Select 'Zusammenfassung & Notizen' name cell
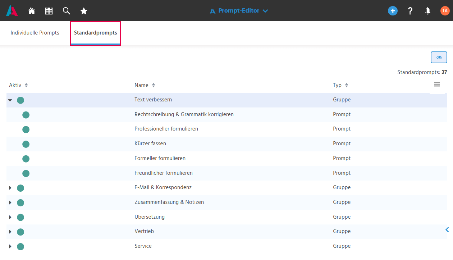 [x=169, y=202]
